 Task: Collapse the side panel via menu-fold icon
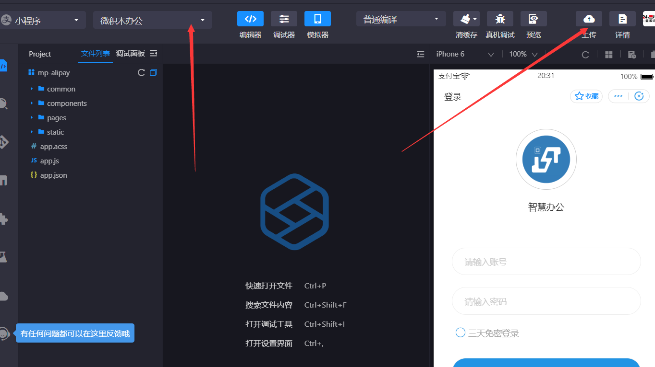[154, 54]
